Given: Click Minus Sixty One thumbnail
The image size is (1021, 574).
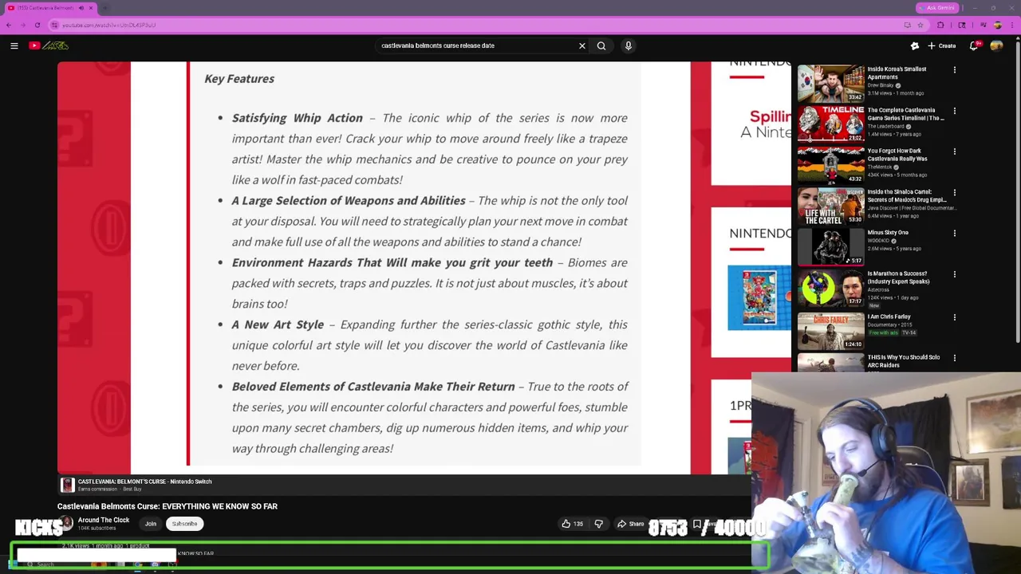Looking at the screenshot, I should point(830,247).
